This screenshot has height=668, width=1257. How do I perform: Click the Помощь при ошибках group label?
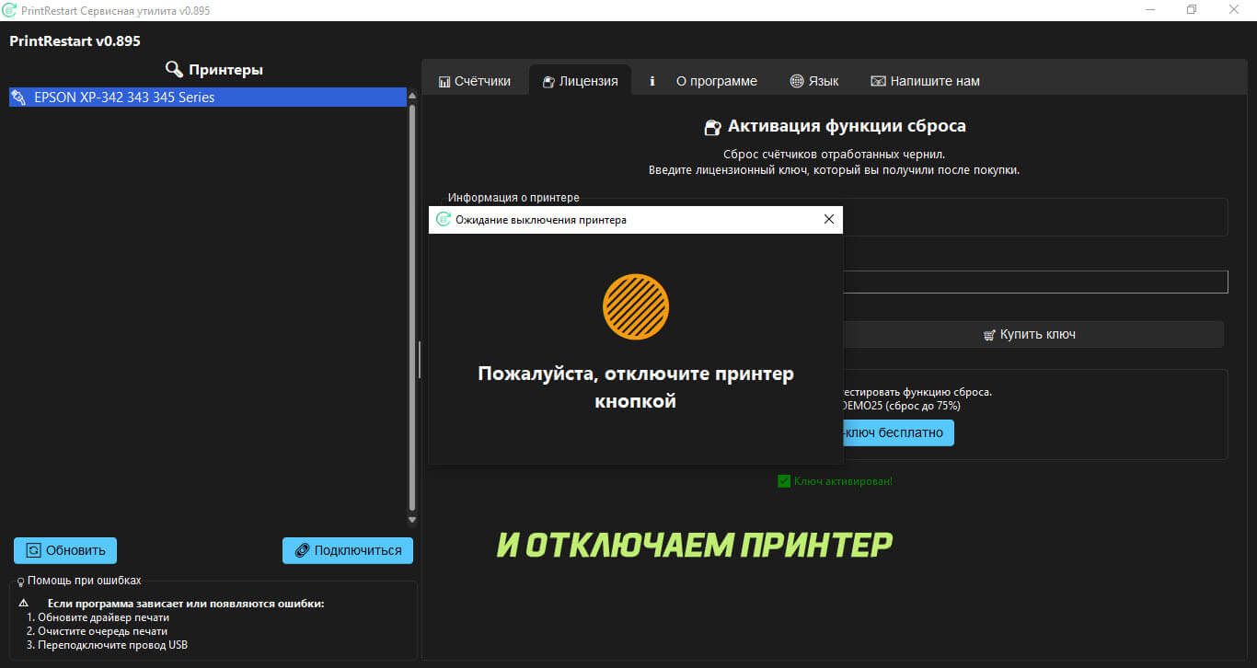click(85, 581)
